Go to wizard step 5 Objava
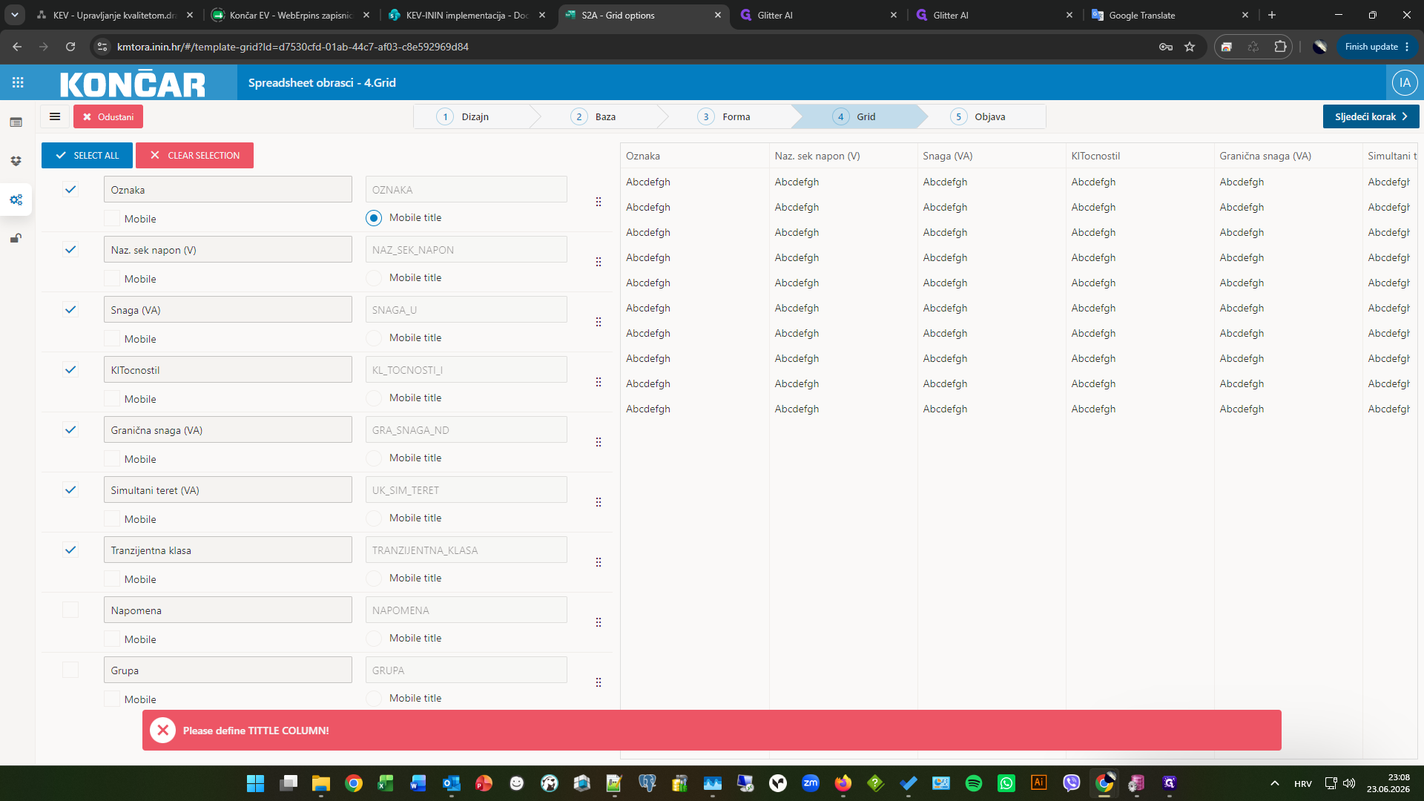The image size is (1424, 801). pyautogui.click(x=986, y=116)
